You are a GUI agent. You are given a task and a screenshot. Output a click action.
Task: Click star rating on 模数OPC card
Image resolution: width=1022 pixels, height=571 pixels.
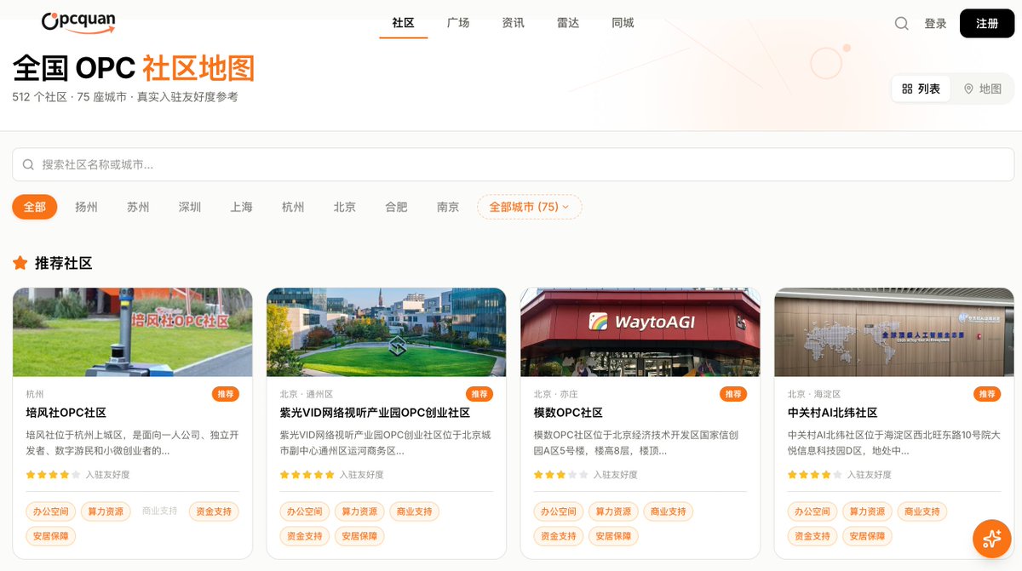561,475
